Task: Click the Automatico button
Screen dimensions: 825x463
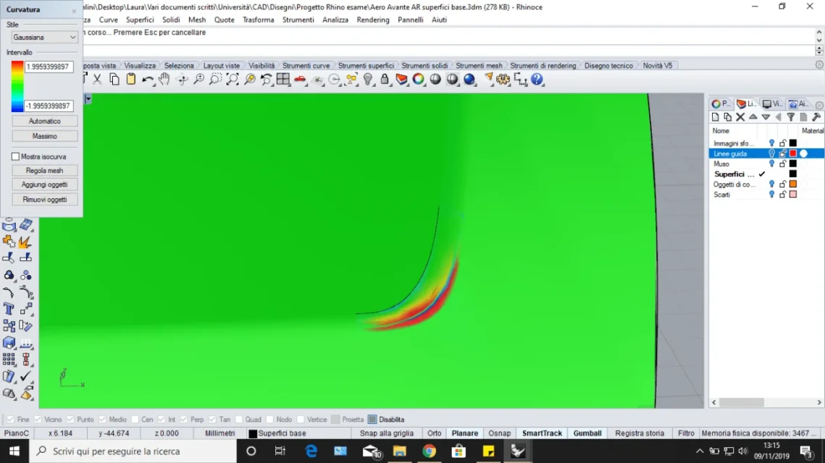Action: (45, 122)
